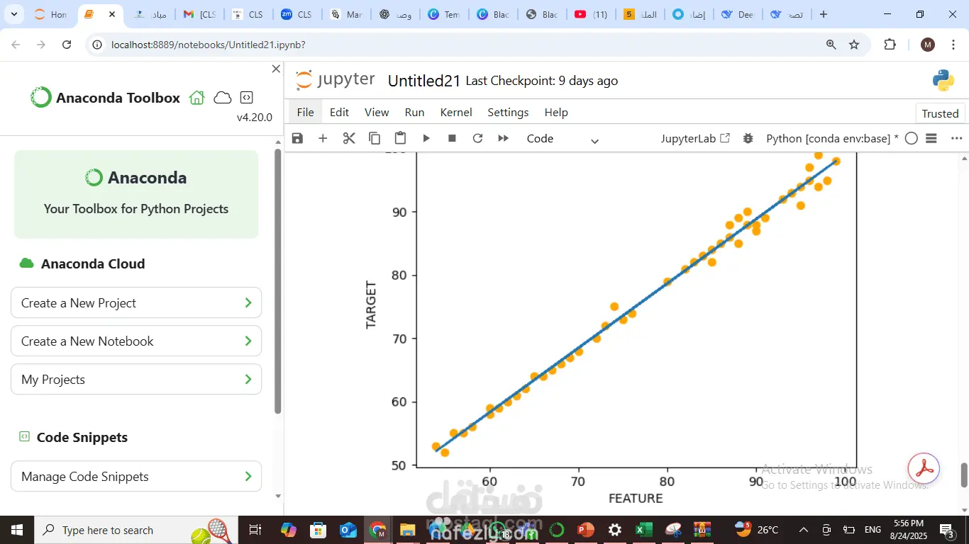Open the toolbar lines menu icon
The image size is (969, 544).
[x=931, y=139]
